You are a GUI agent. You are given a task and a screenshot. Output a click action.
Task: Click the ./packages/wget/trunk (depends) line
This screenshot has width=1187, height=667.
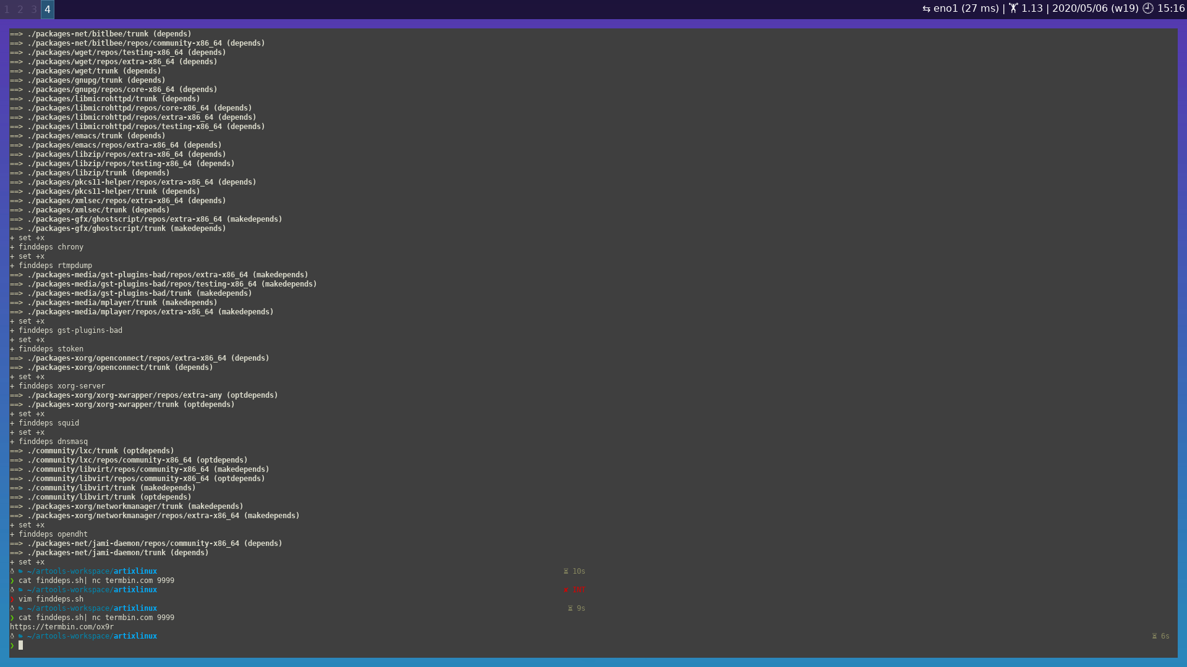(85, 71)
